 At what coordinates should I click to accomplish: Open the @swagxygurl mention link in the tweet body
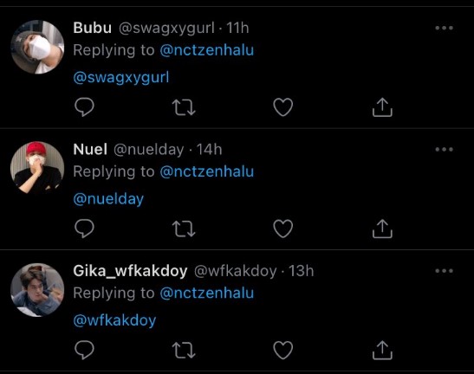point(121,78)
